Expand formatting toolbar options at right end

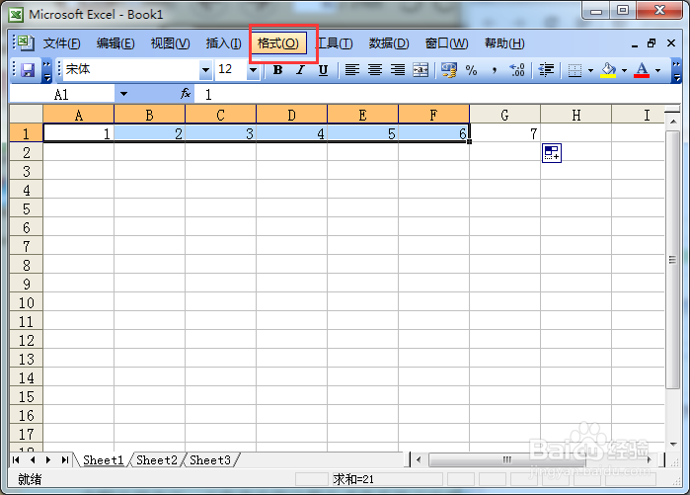677,70
